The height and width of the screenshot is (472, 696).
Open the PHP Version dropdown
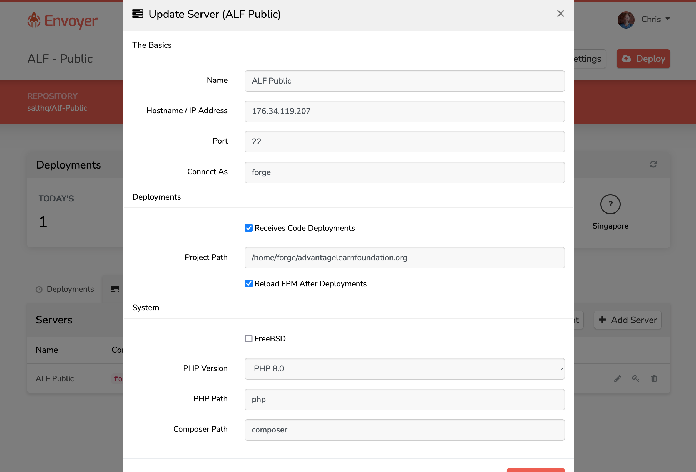pyautogui.click(x=404, y=369)
